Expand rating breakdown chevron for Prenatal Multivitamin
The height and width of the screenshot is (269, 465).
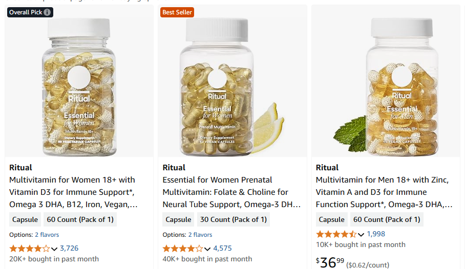(207, 249)
